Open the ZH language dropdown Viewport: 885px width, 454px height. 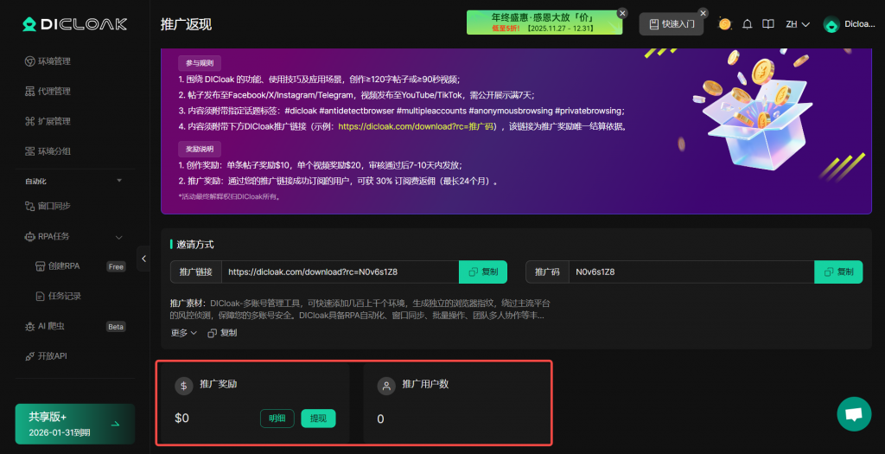[x=797, y=24]
